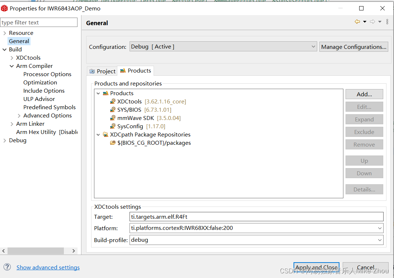Click the Properties dialog title bar icon

click(4, 8)
